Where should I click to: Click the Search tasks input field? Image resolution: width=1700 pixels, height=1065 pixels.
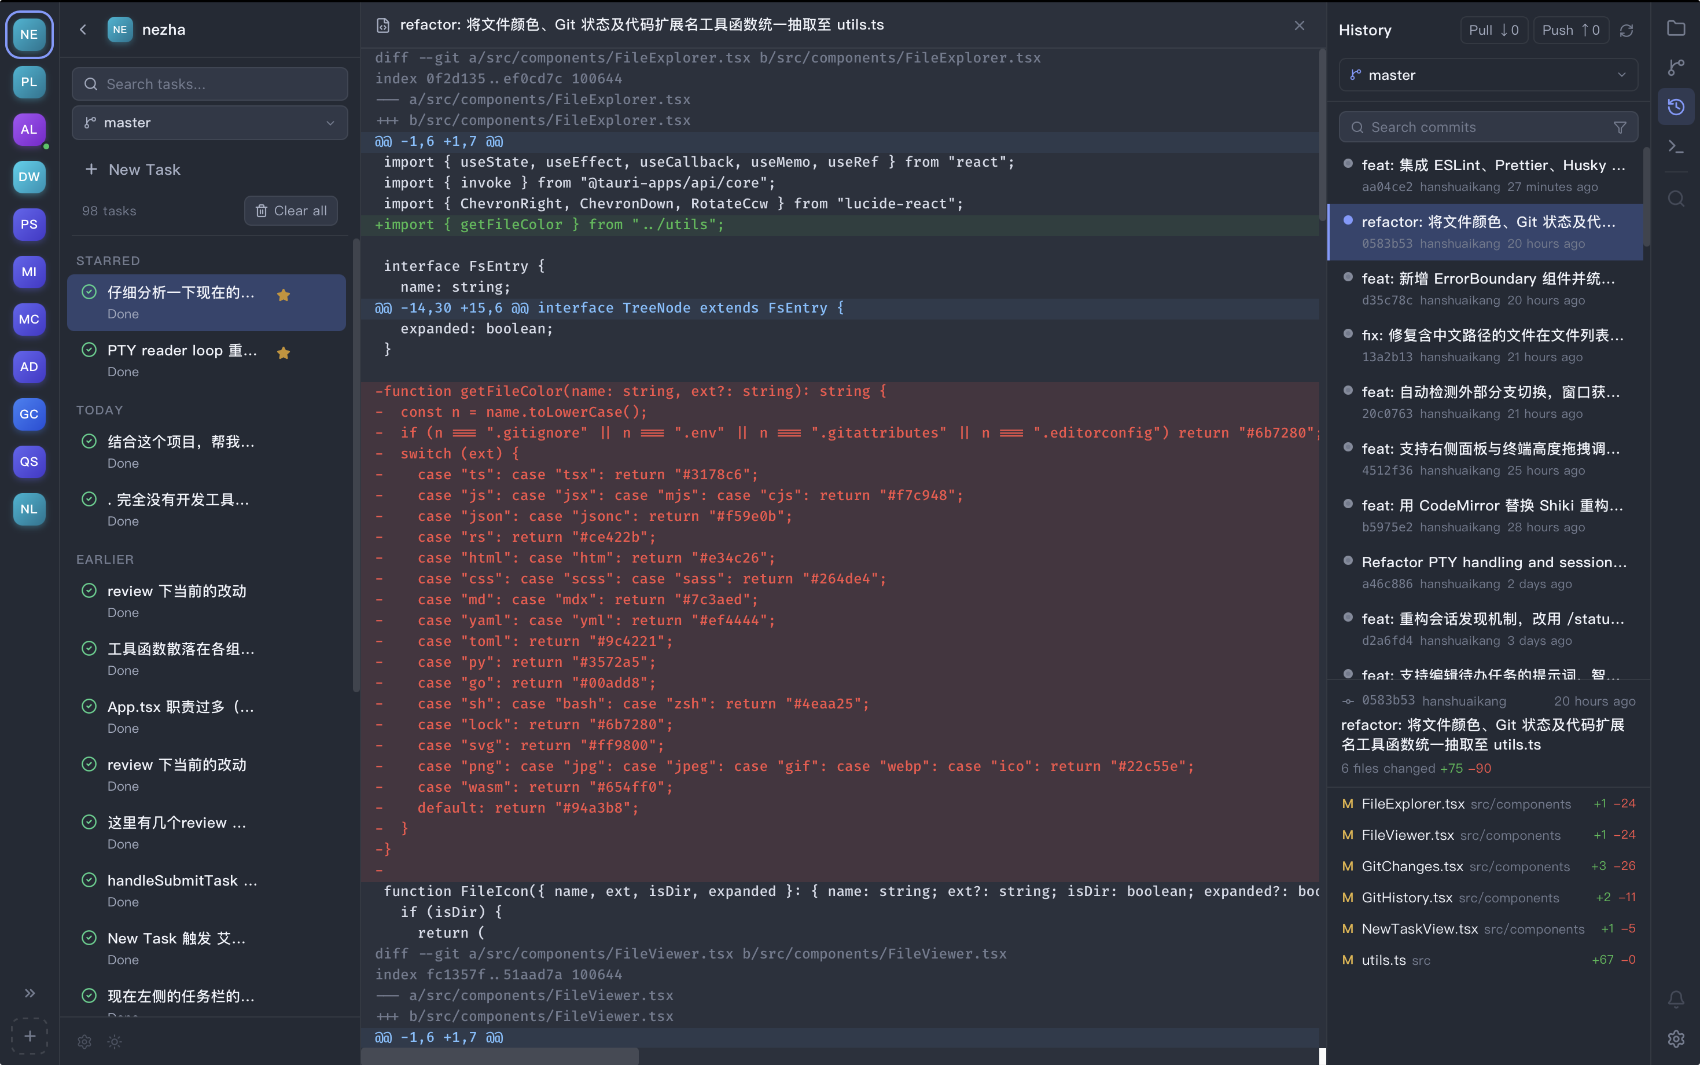pyautogui.click(x=208, y=84)
